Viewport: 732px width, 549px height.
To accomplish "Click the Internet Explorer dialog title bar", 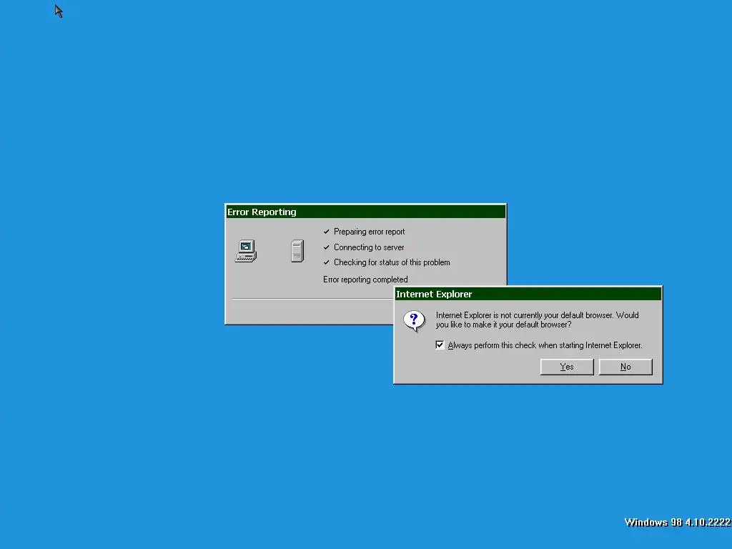I will pos(528,294).
